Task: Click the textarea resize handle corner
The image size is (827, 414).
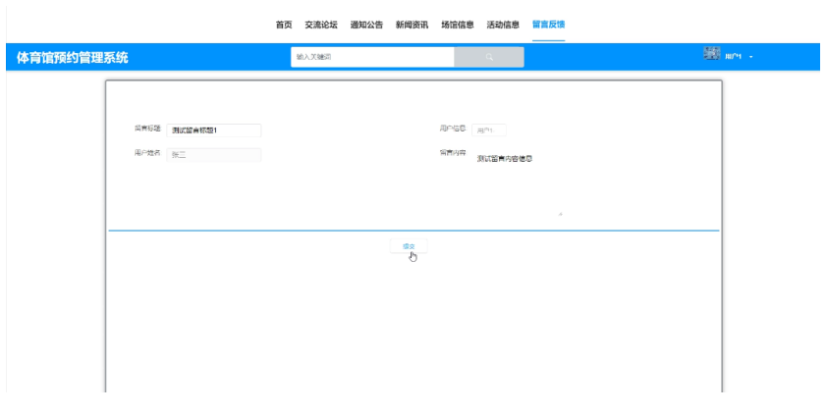Action: click(560, 214)
